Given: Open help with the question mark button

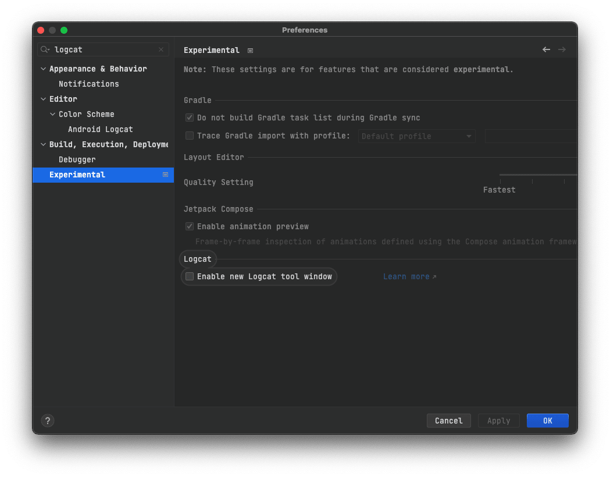Looking at the screenshot, I should 48,421.
